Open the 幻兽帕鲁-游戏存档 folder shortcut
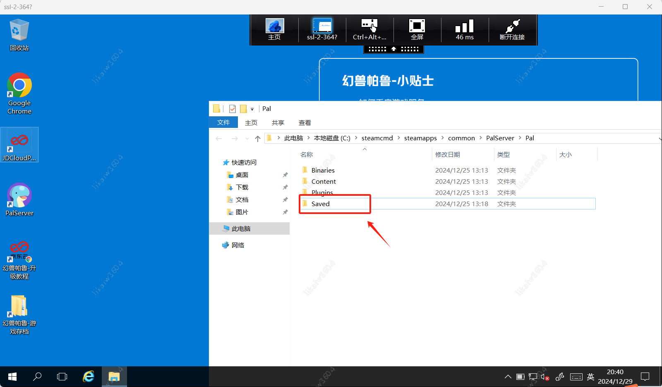662x387 pixels. point(19,315)
